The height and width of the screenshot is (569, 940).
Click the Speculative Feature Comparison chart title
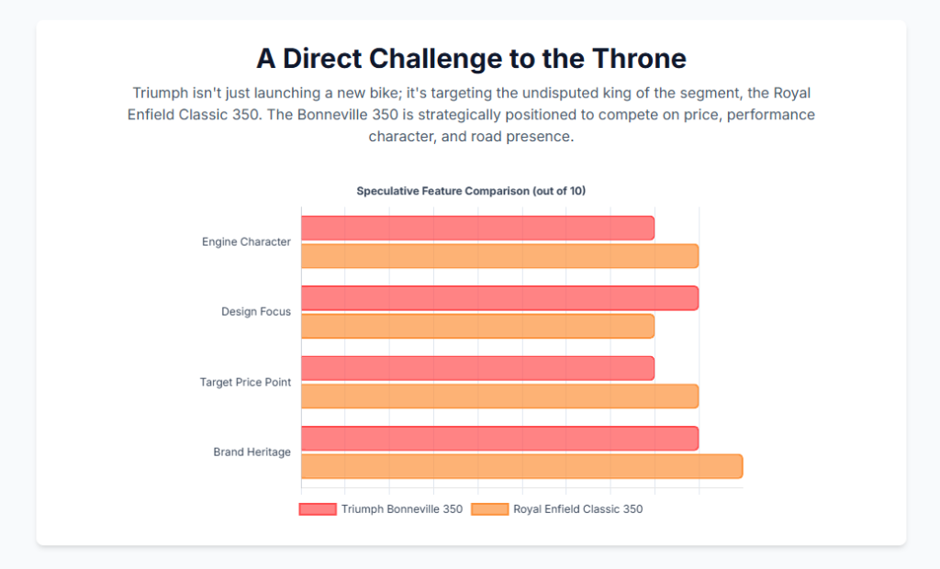[470, 191]
